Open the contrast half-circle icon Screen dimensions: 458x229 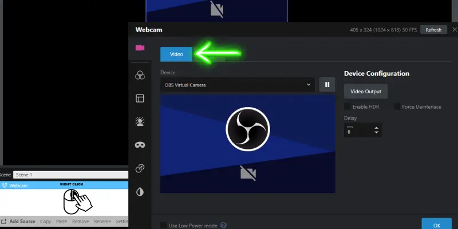click(140, 192)
